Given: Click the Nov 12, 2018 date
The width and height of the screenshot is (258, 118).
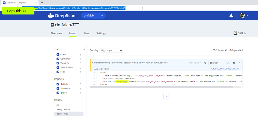Looking at the screenshot, I should 195,63.
